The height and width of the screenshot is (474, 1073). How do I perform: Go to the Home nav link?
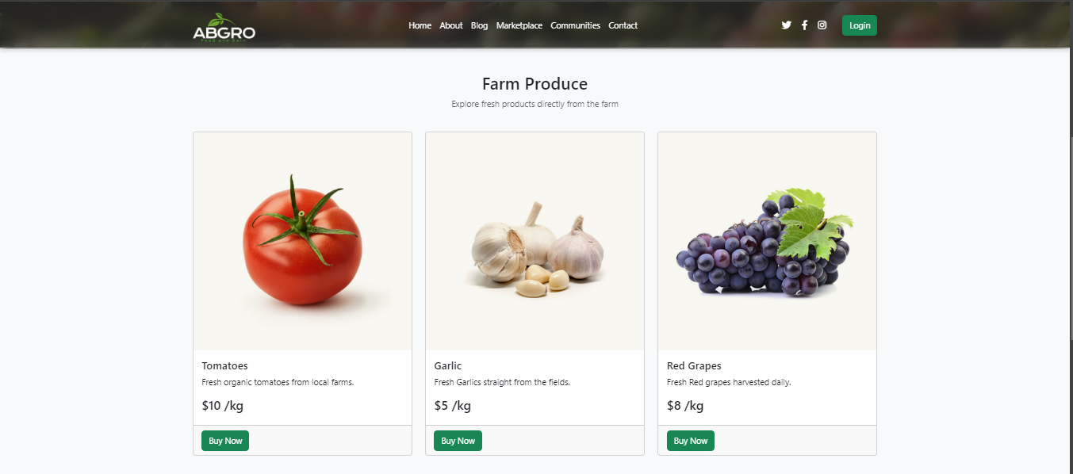pyautogui.click(x=420, y=25)
